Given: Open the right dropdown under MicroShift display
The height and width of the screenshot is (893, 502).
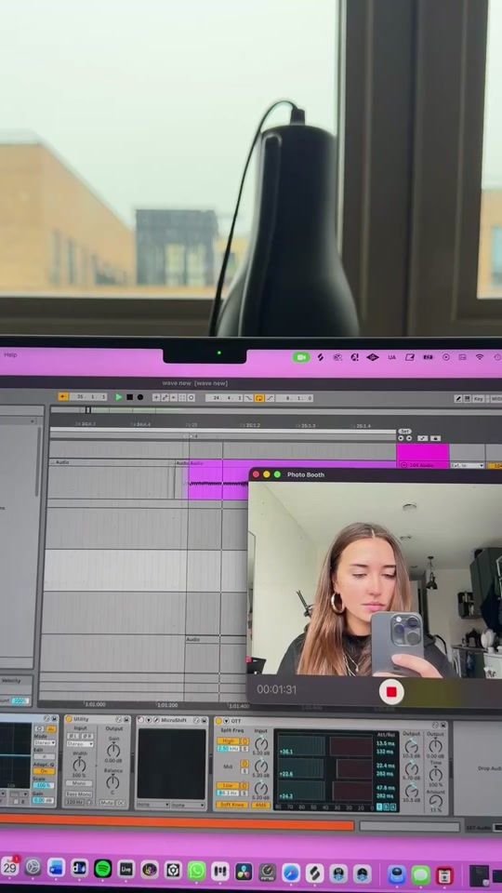Looking at the screenshot, I should pyautogui.click(x=187, y=806).
